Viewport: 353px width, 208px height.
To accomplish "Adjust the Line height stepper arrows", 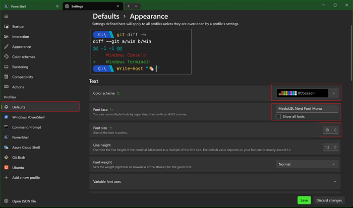I will [x=335, y=147].
